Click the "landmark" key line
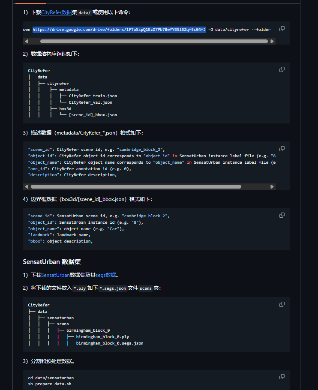This screenshot has height=390, width=318. (x=59, y=235)
